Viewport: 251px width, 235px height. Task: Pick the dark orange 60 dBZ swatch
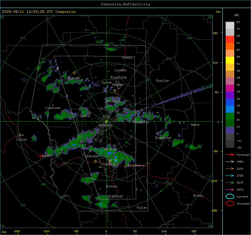tap(230, 46)
